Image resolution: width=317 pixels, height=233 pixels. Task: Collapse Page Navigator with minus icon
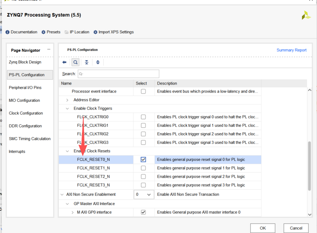(49, 50)
